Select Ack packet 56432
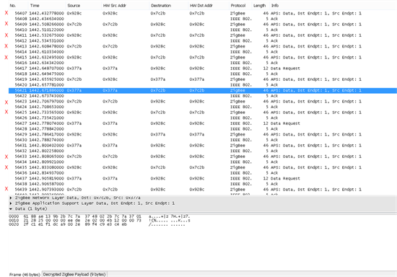397x277 pixels. 203,151
